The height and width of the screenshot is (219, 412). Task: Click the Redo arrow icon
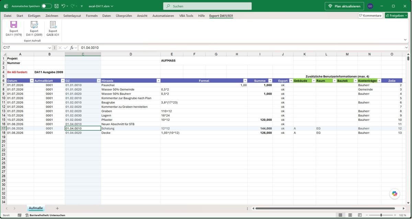coord(72,6)
